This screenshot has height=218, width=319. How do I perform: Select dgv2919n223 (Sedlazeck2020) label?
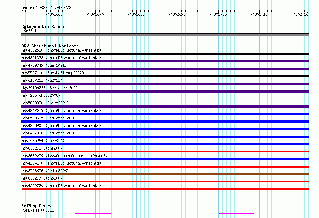[x=51, y=88]
